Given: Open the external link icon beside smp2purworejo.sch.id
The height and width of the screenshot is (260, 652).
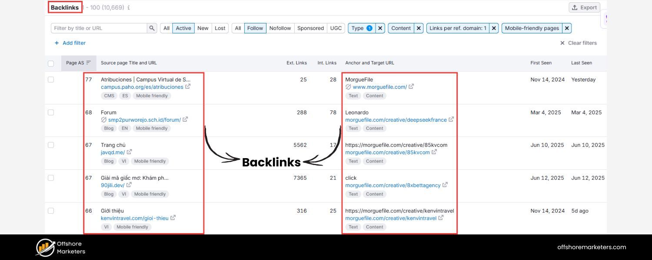Looking at the screenshot, I should pos(186,120).
